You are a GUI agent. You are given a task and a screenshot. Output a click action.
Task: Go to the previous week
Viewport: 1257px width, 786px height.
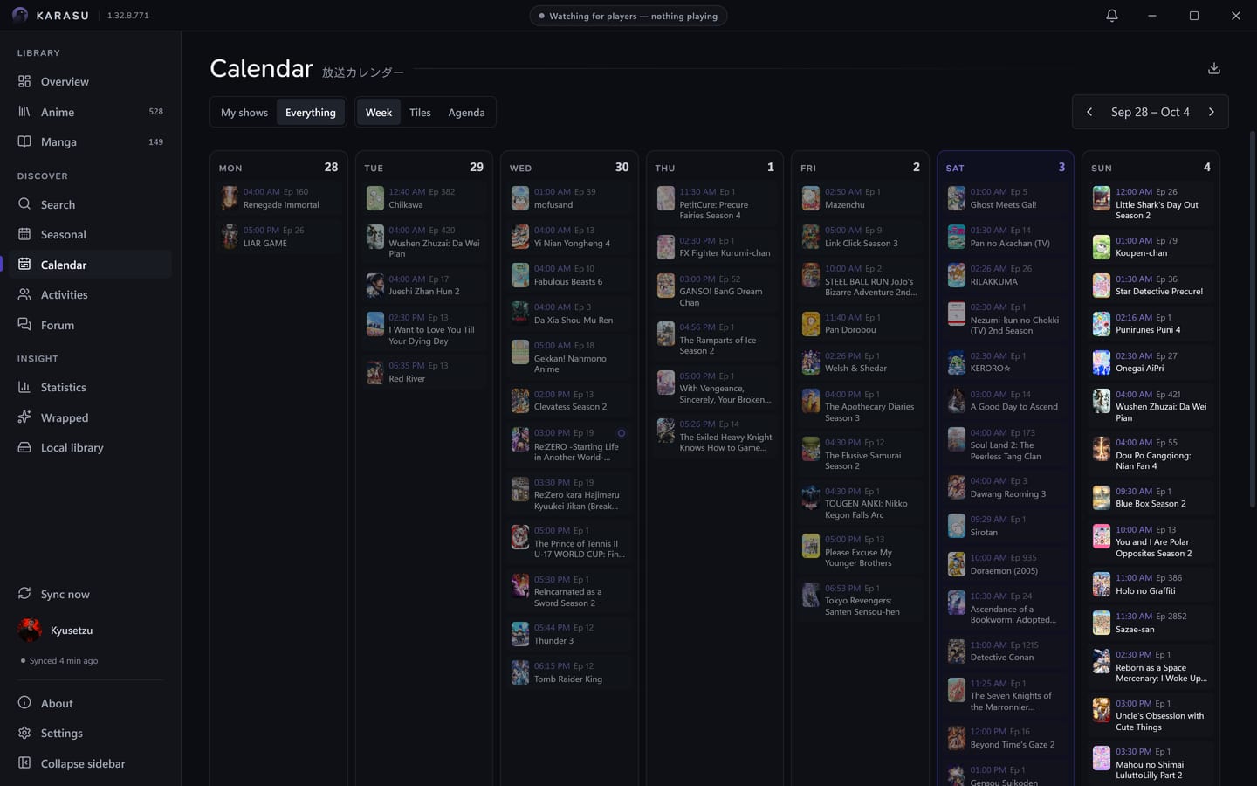[1089, 112]
